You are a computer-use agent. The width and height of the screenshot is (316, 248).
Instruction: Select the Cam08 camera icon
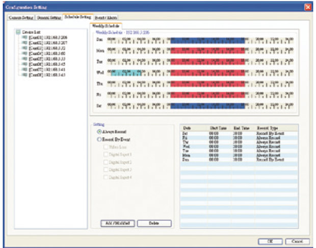(25, 75)
